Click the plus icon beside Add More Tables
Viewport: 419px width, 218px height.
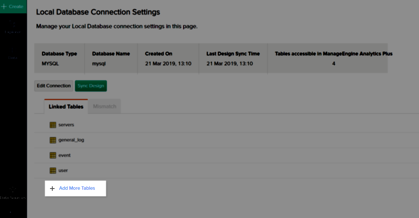pos(52,189)
